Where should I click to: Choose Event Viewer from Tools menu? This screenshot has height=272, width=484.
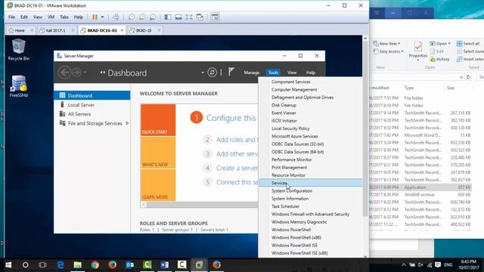[311, 113]
